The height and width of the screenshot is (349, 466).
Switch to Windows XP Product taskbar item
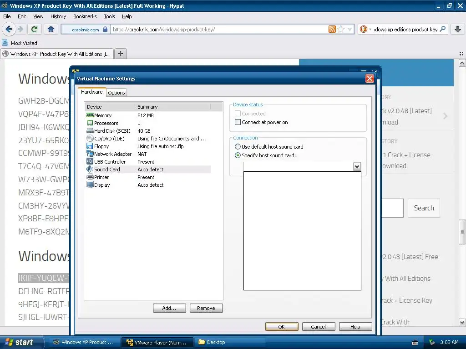84,342
